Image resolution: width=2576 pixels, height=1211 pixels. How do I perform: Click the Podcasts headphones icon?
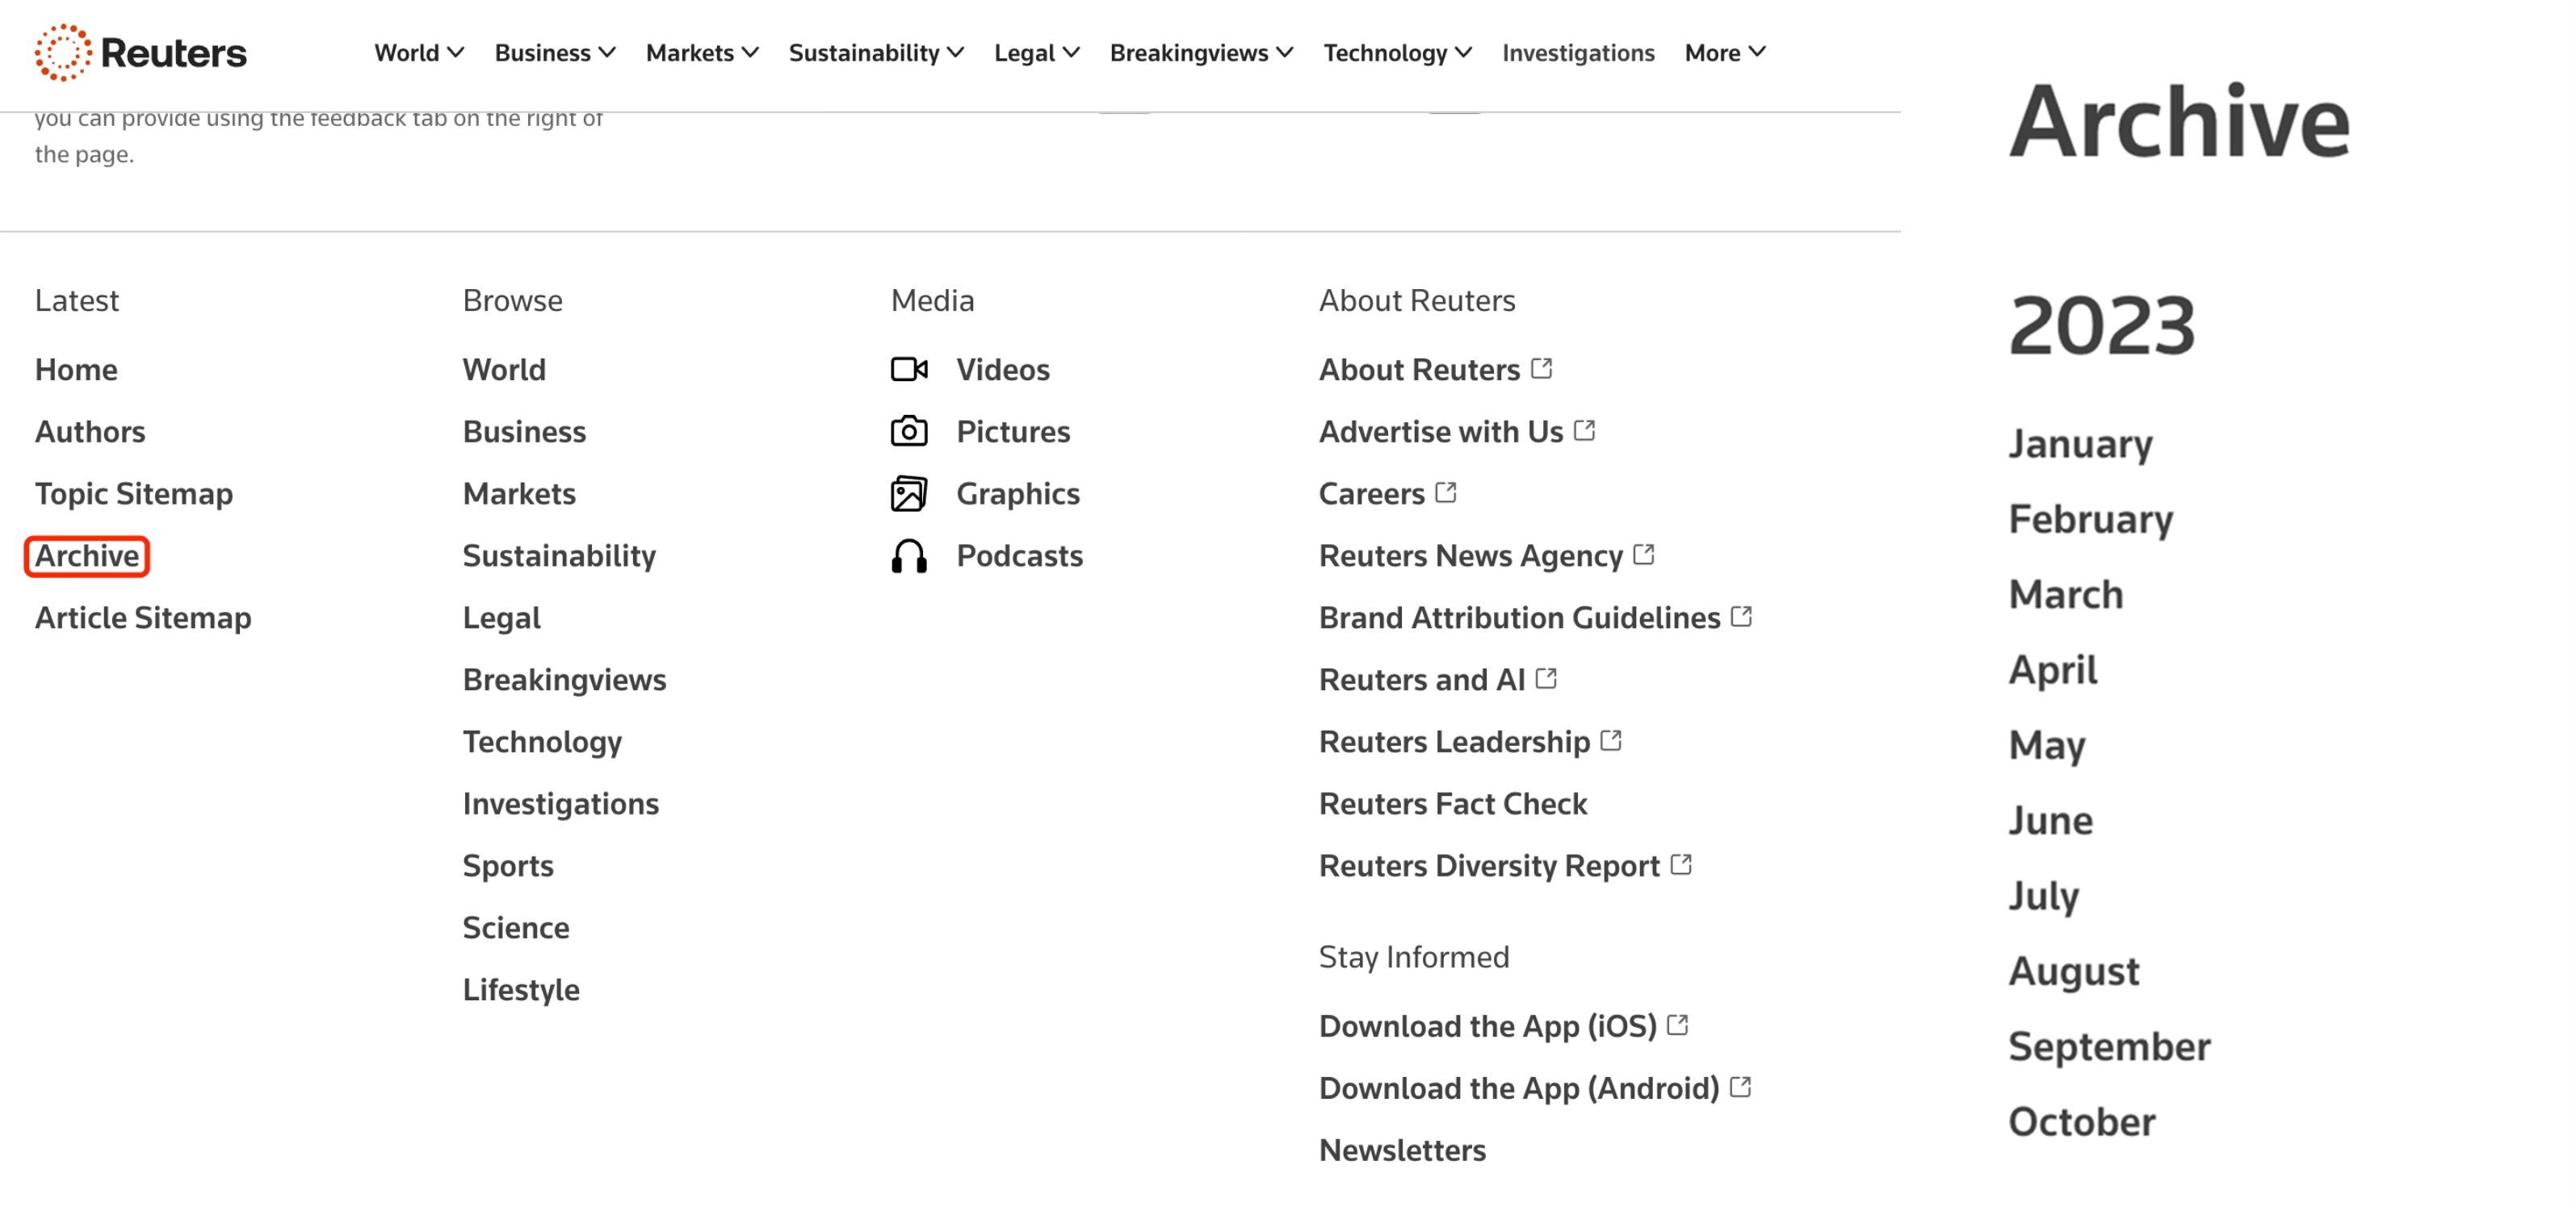tap(909, 555)
